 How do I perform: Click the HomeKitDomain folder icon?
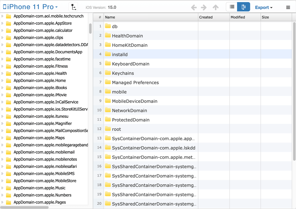click(x=108, y=45)
